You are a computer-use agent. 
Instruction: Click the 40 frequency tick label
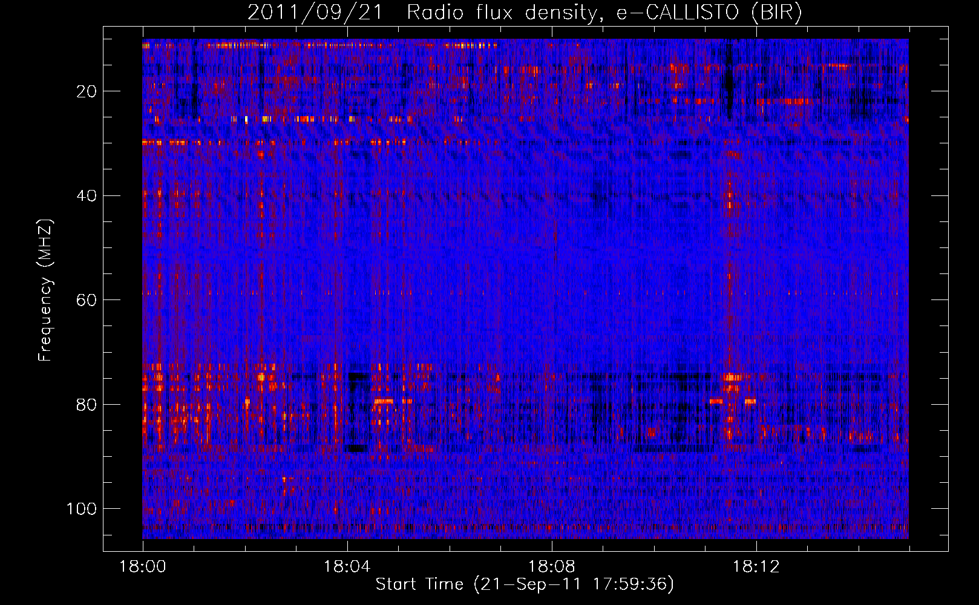click(88, 195)
